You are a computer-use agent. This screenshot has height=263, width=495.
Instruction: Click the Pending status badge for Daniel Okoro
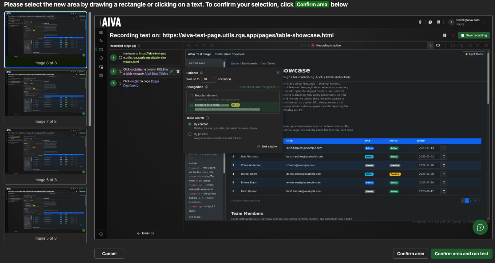[395, 174]
